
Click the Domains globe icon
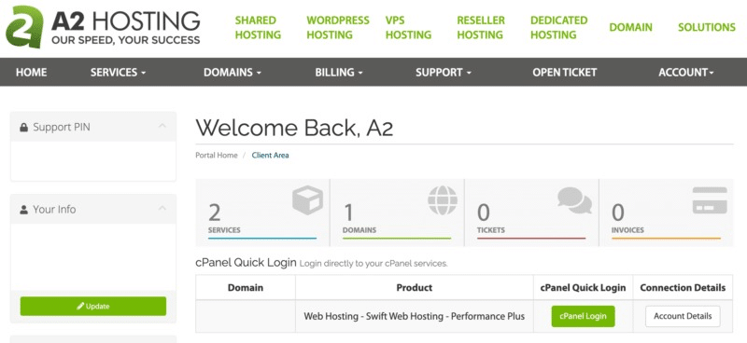tap(443, 200)
